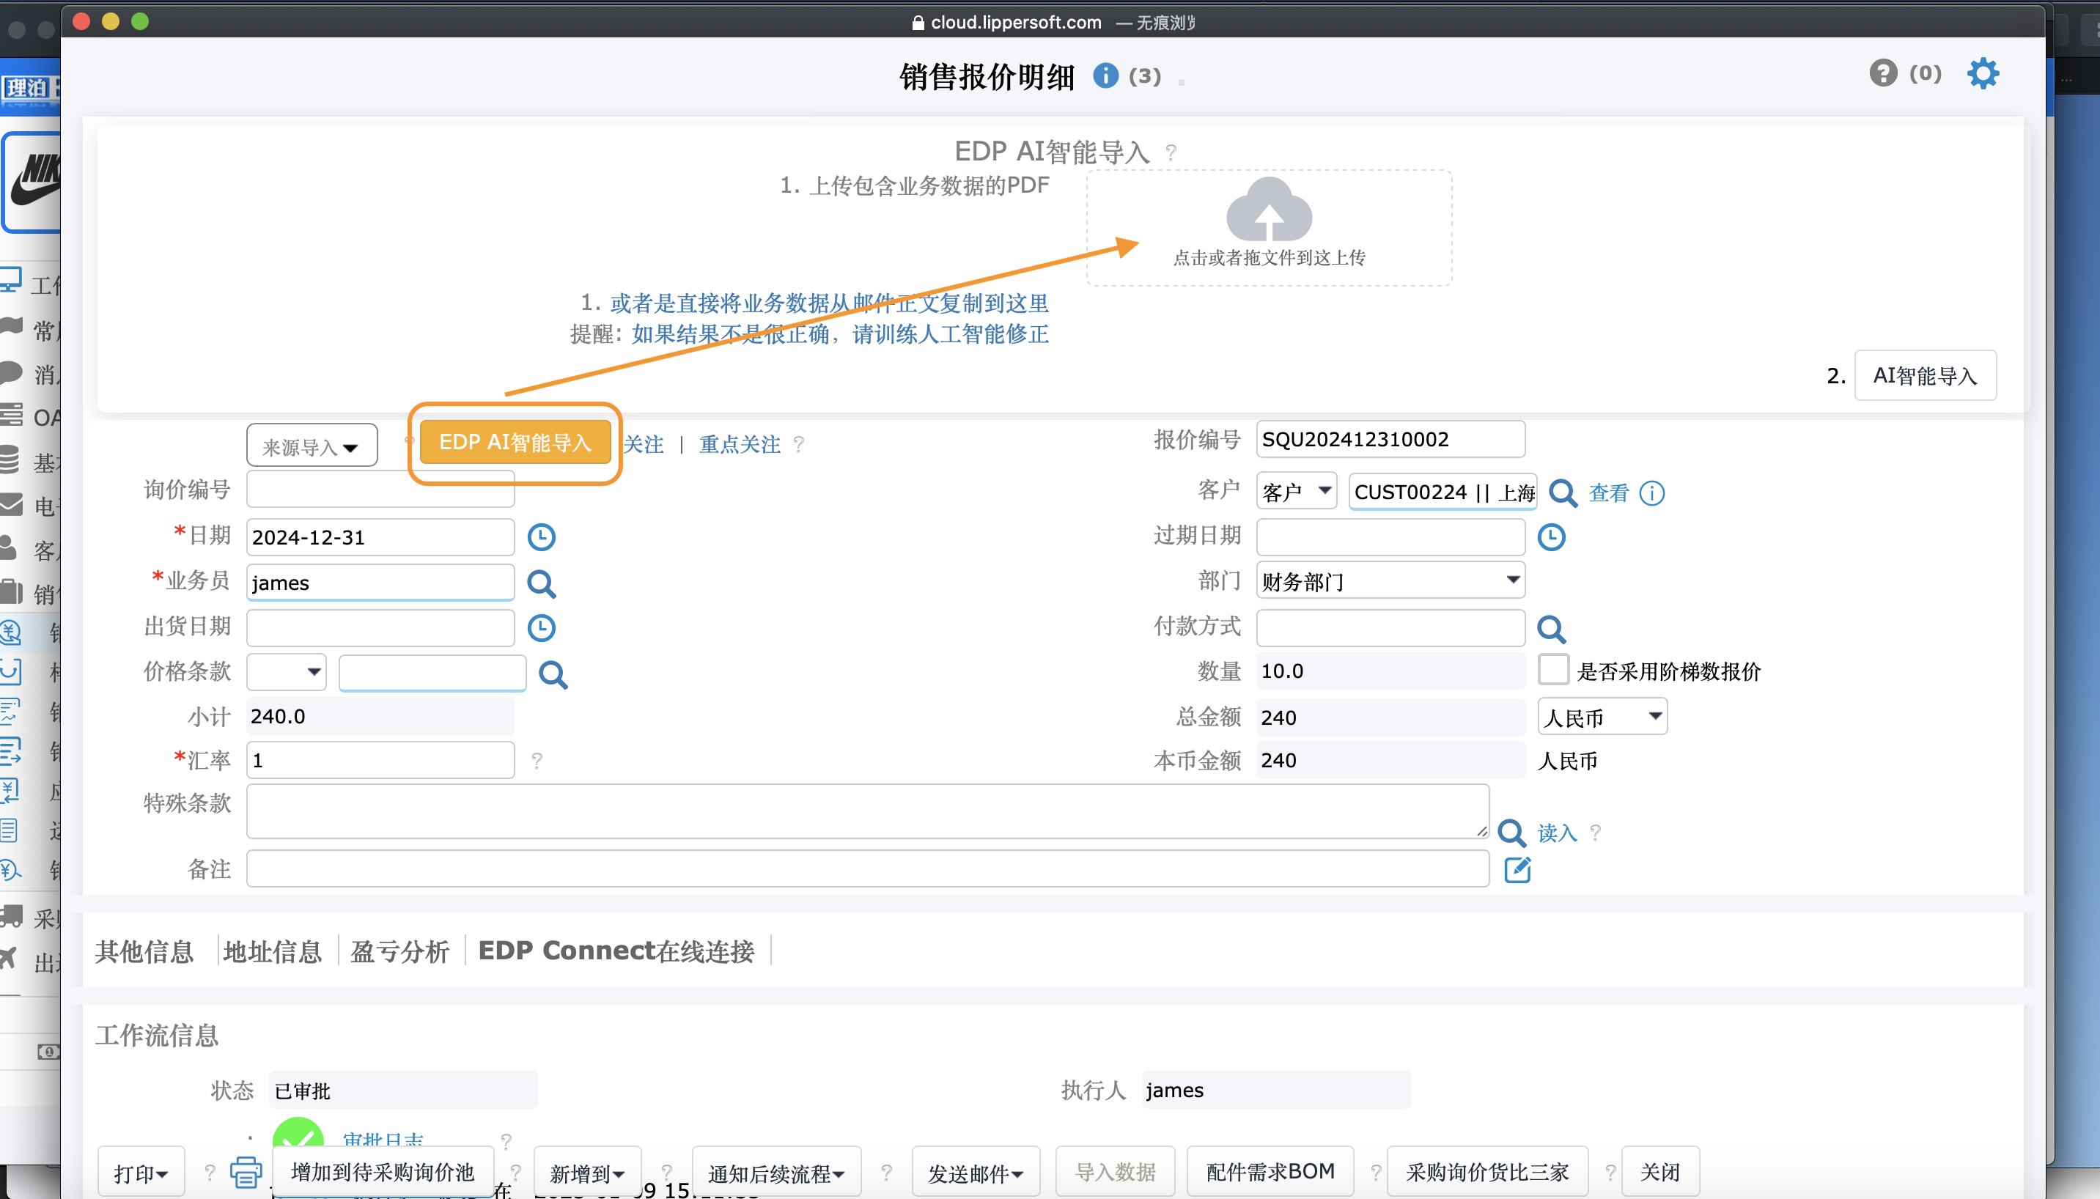Expand the 来源导入 dropdown
This screenshot has width=2100, height=1199.
click(312, 447)
